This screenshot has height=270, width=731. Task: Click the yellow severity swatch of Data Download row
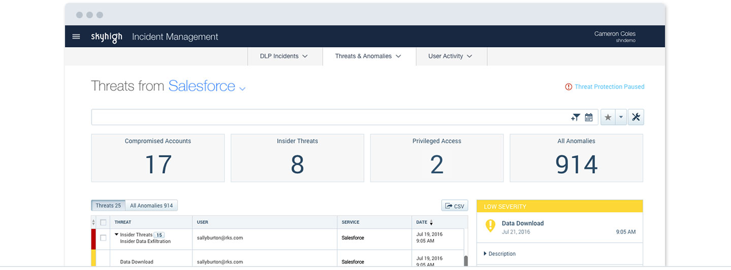pyautogui.click(x=93, y=258)
